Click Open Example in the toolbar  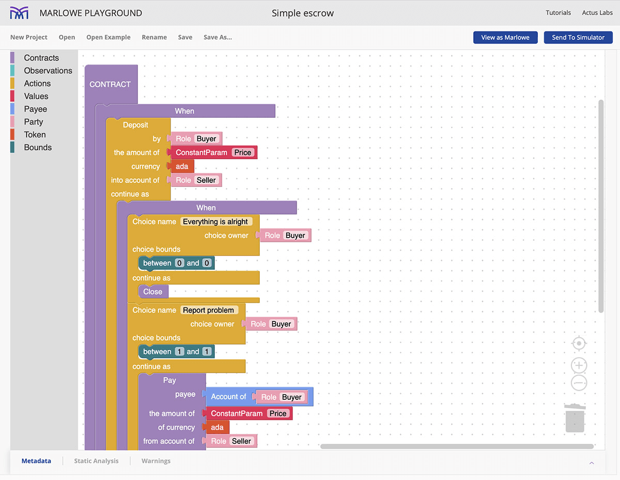[109, 37]
